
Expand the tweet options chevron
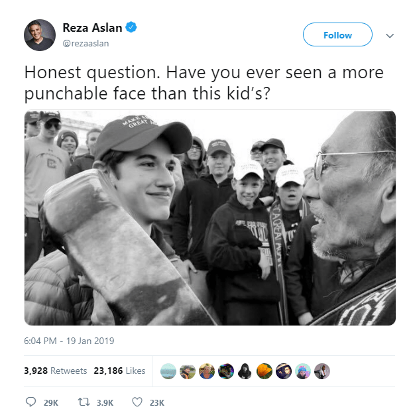click(x=389, y=36)
